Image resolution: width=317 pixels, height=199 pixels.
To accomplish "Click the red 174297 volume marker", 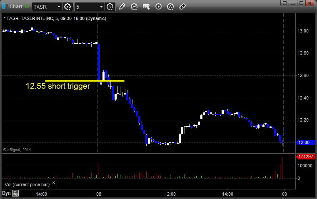I will (x=305, y=157).
